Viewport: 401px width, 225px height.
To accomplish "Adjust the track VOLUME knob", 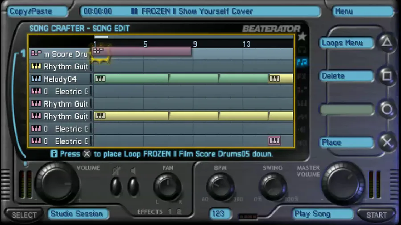I will 57,183.
